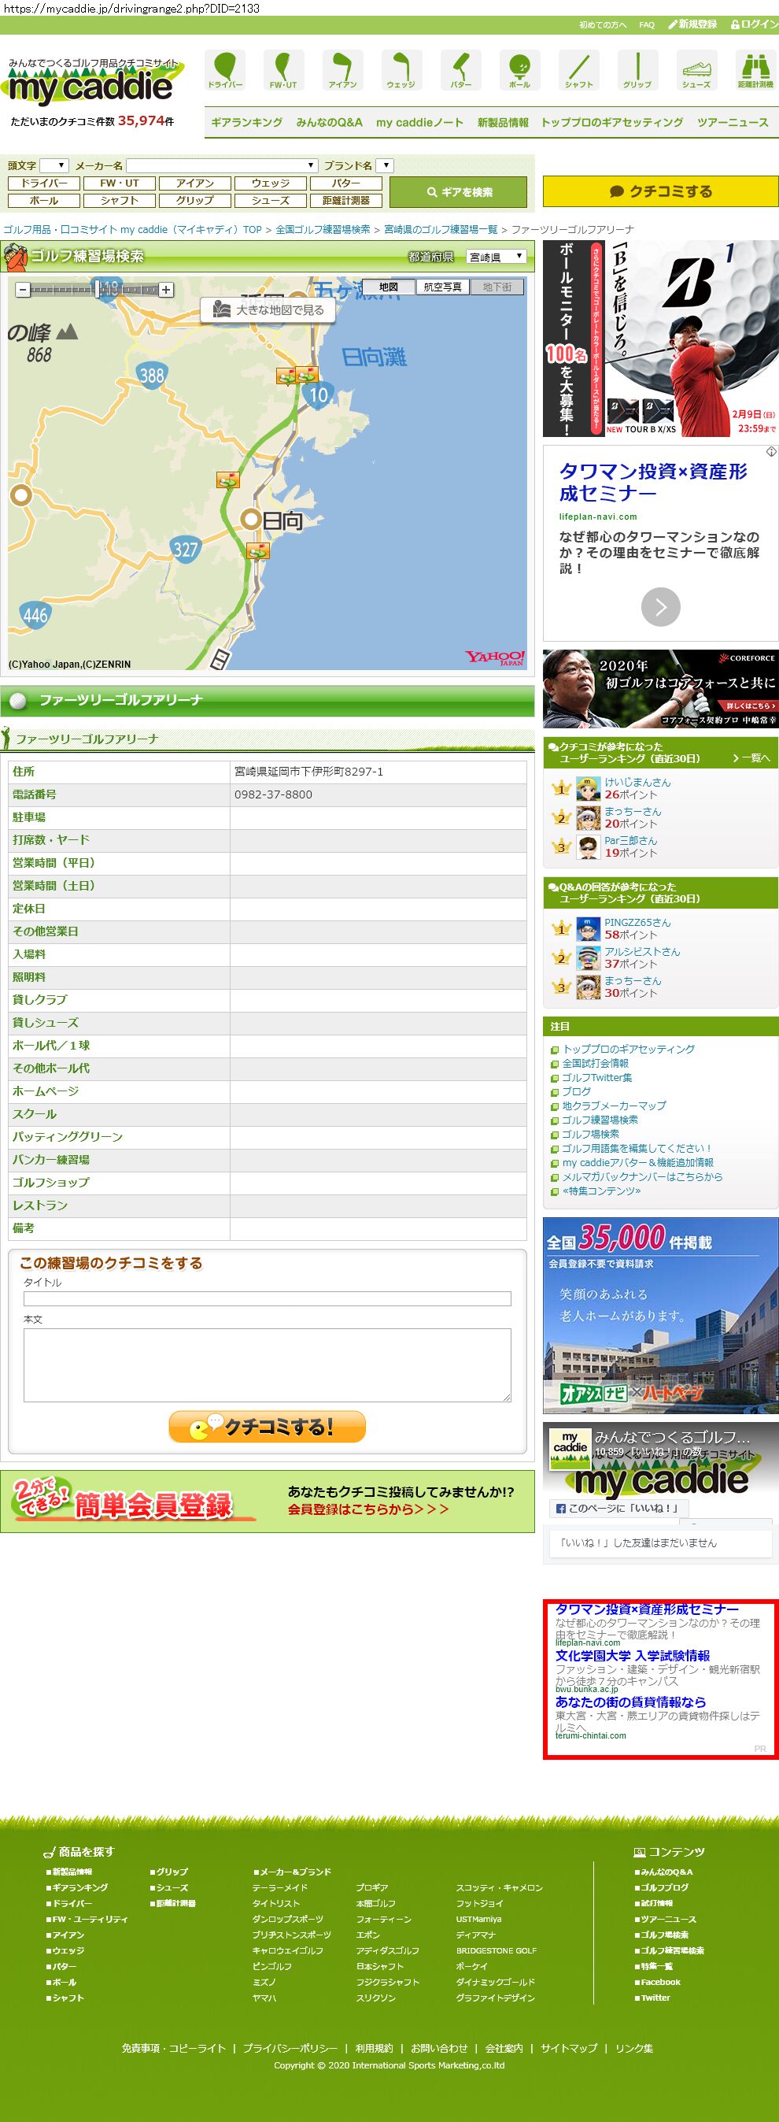Screen dimensions: 779x2122
Task: Click the orange クチコミする! submit button
Action: click(x=267, y=1427)
